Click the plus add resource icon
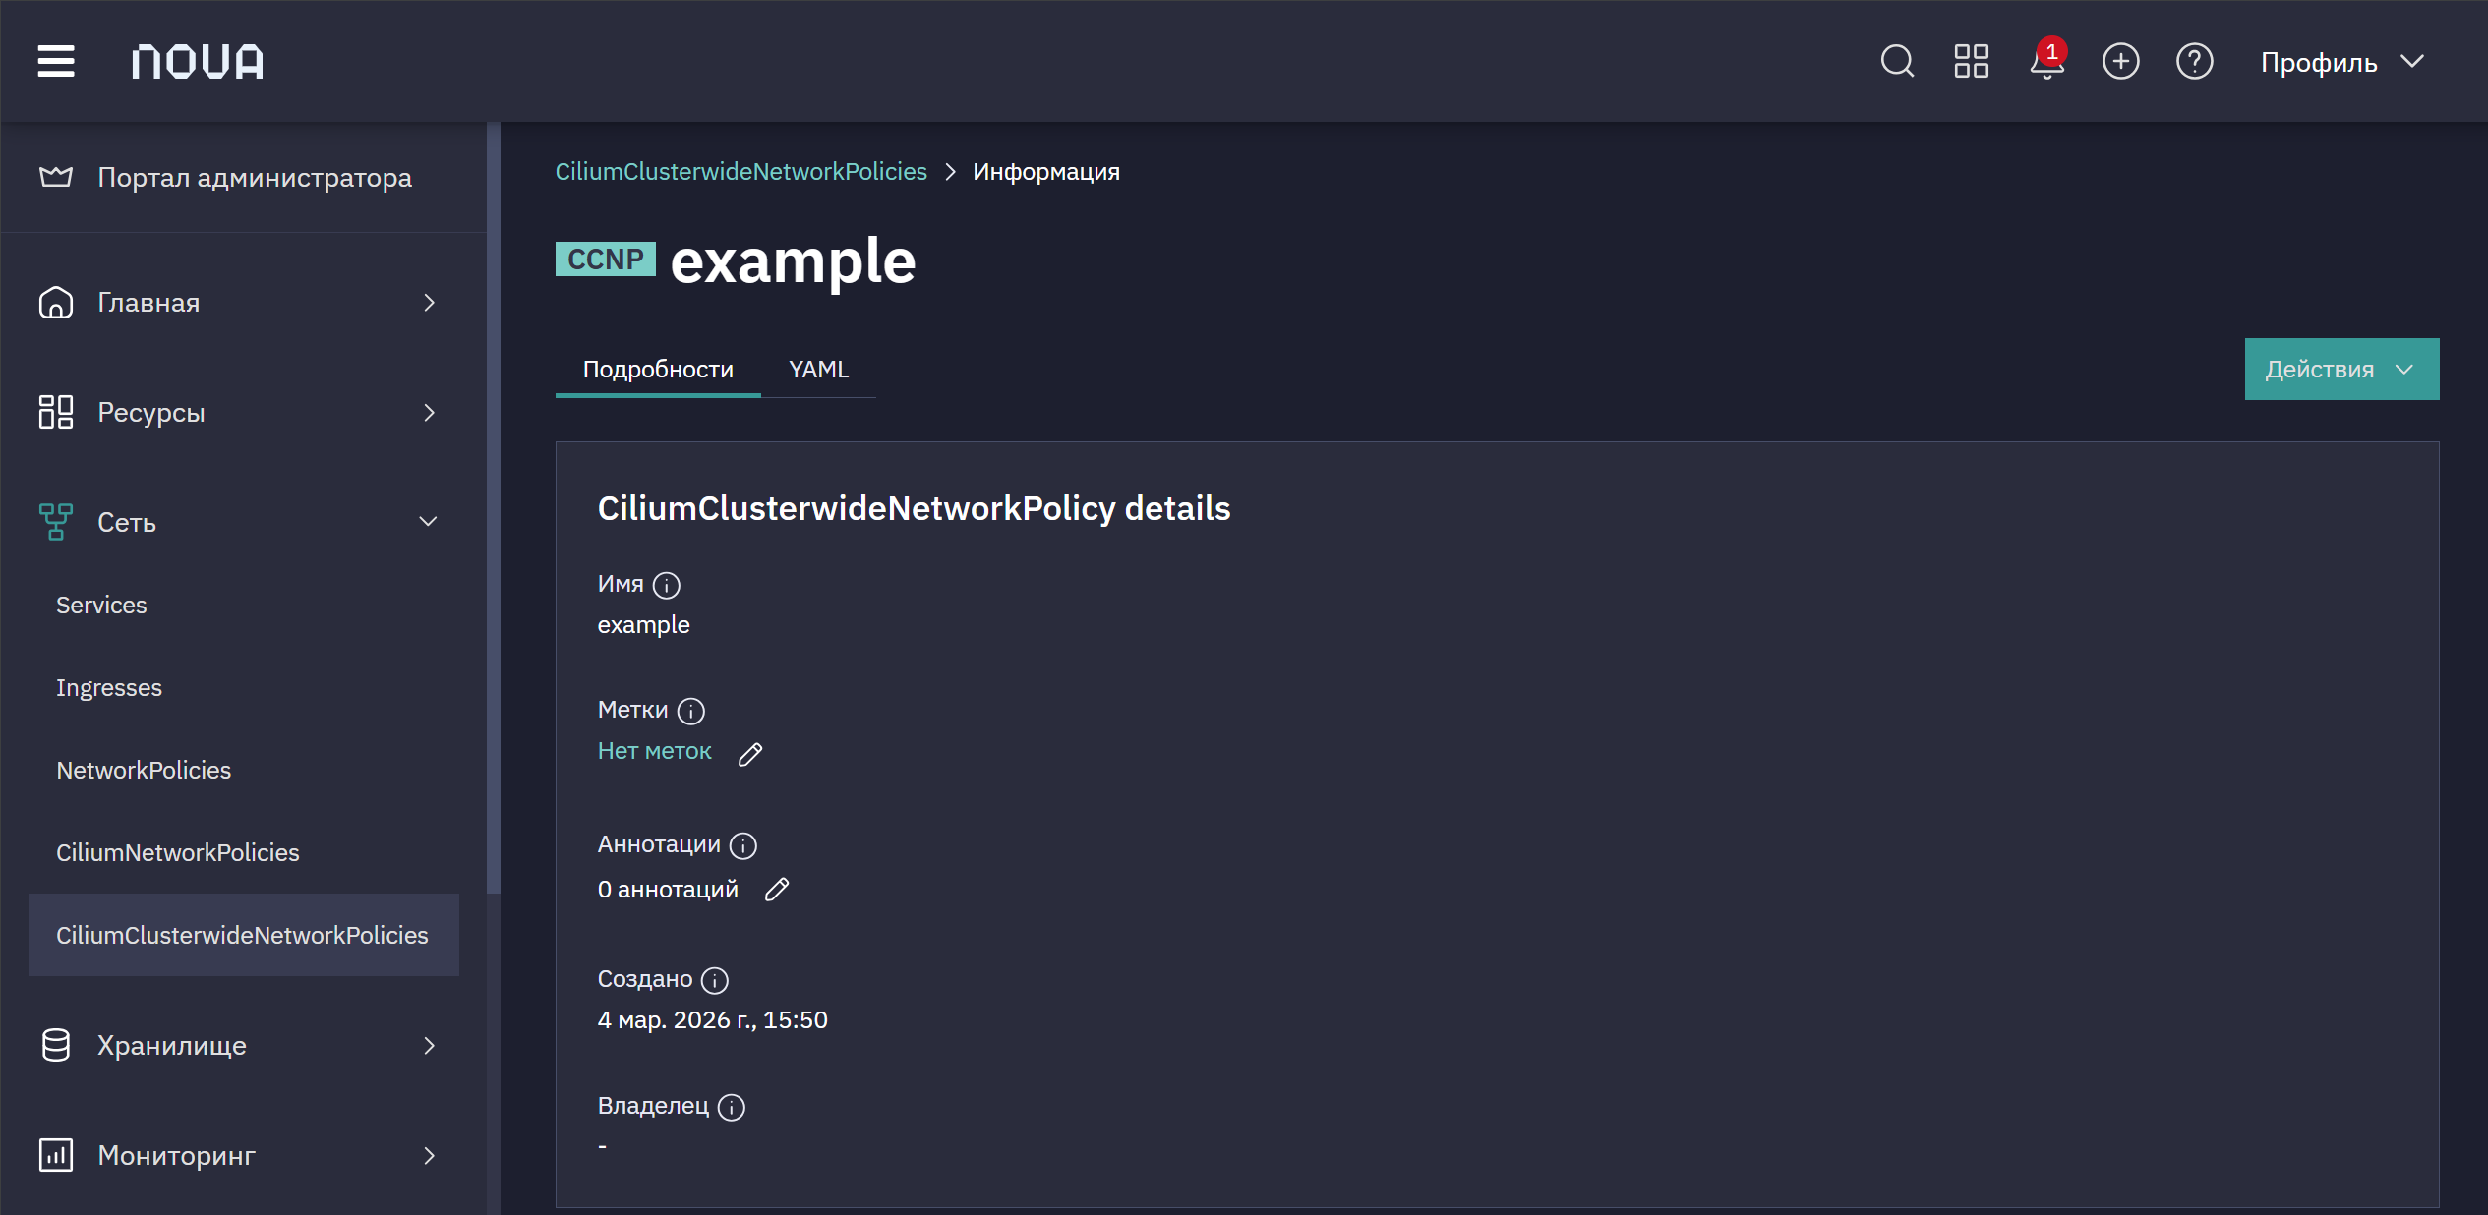This screenshot has width=2488, height=1215. pos(2120,61)
